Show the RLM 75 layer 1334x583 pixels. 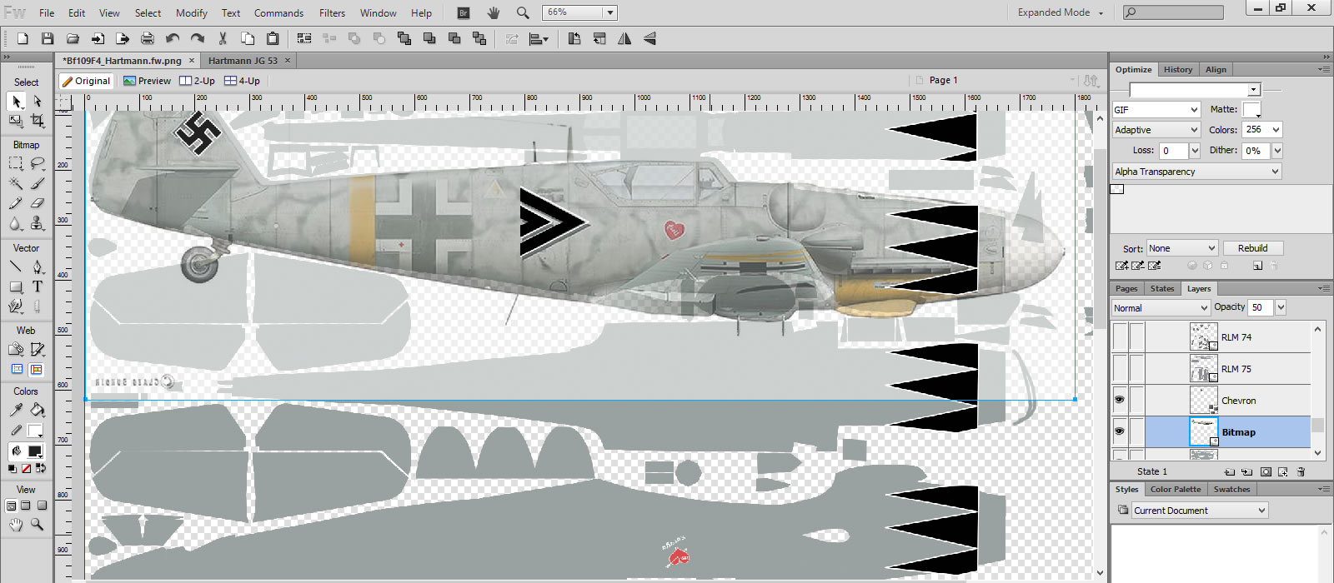click(x=1120, y=369)
